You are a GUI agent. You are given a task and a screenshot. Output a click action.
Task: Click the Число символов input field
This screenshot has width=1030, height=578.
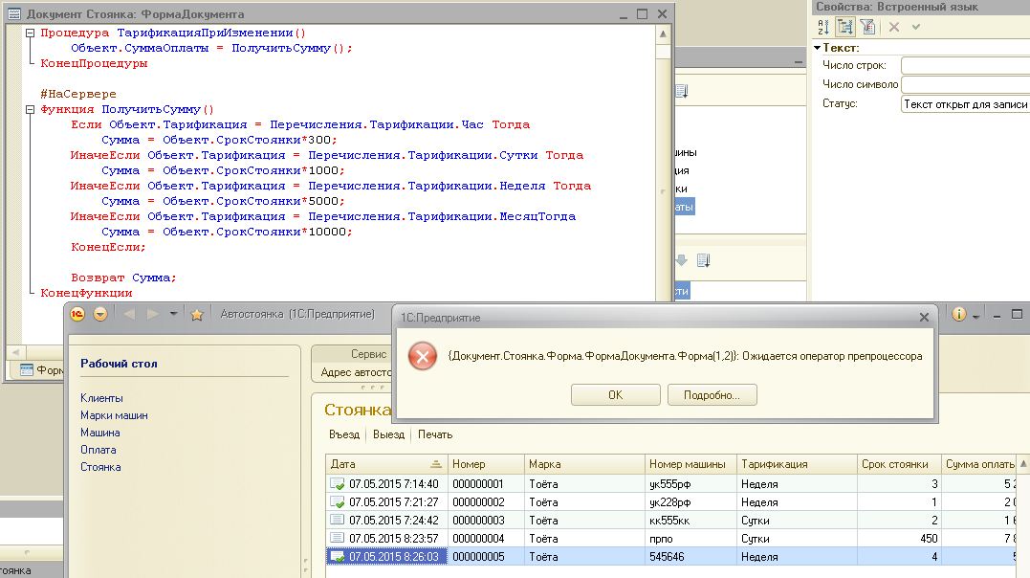[x=965, y=84]
